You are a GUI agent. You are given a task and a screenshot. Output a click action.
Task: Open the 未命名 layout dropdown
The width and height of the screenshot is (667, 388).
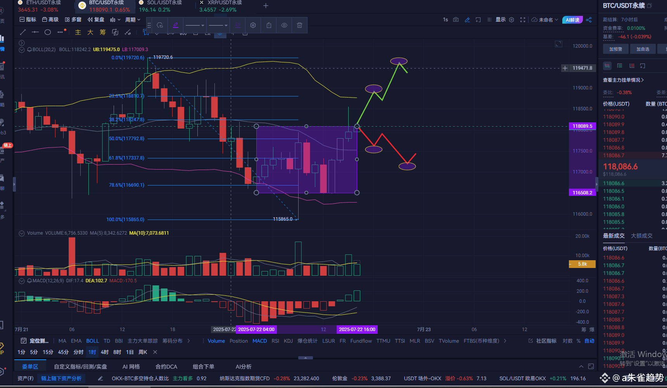click(x=545, y=20)
